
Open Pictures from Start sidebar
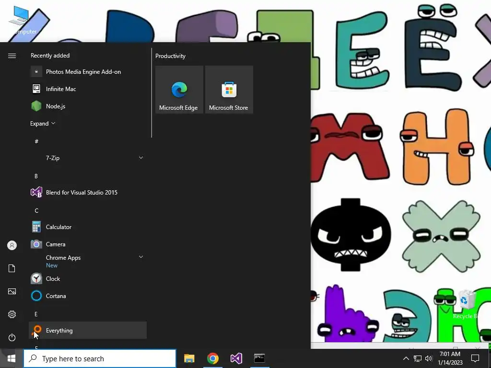coord(12,291)
